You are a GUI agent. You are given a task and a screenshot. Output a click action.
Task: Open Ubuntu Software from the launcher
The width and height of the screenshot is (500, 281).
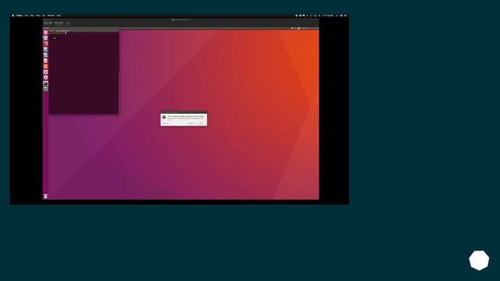(45, 66)
